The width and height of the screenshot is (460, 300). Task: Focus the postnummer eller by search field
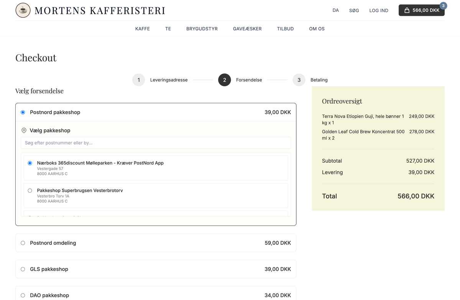[x=156, y=143]
